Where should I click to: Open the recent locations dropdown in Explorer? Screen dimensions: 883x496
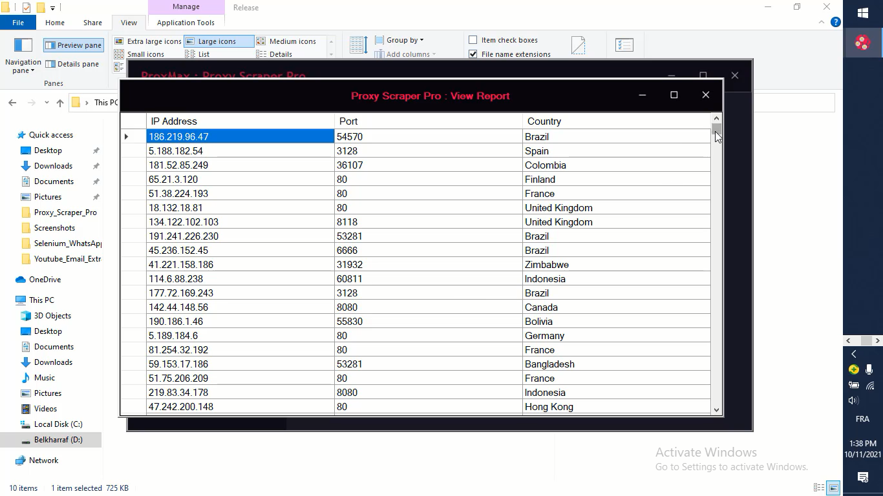tap(47, 103)
